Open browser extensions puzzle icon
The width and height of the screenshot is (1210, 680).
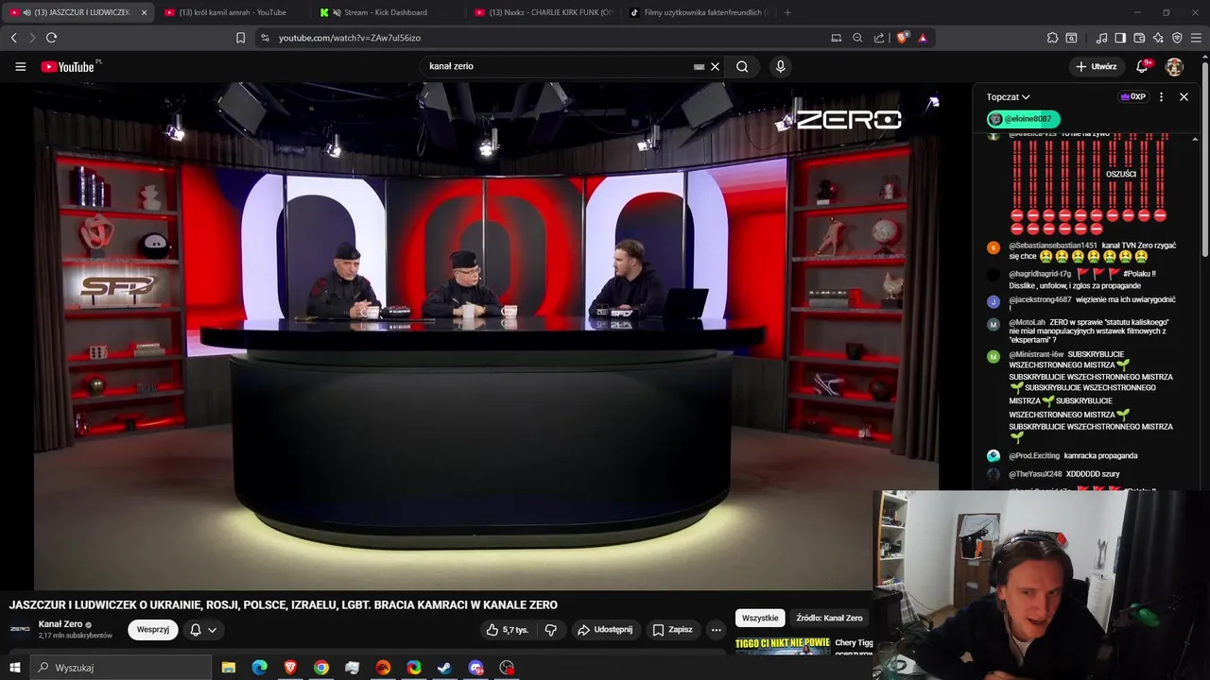1052,38
